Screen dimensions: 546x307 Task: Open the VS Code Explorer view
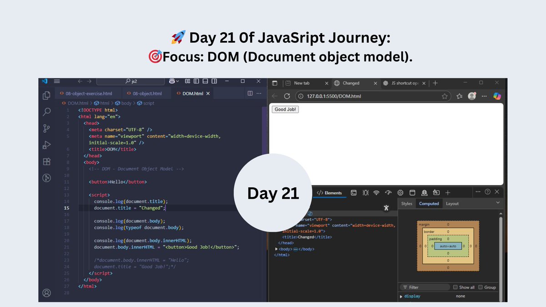coord(46,96)
